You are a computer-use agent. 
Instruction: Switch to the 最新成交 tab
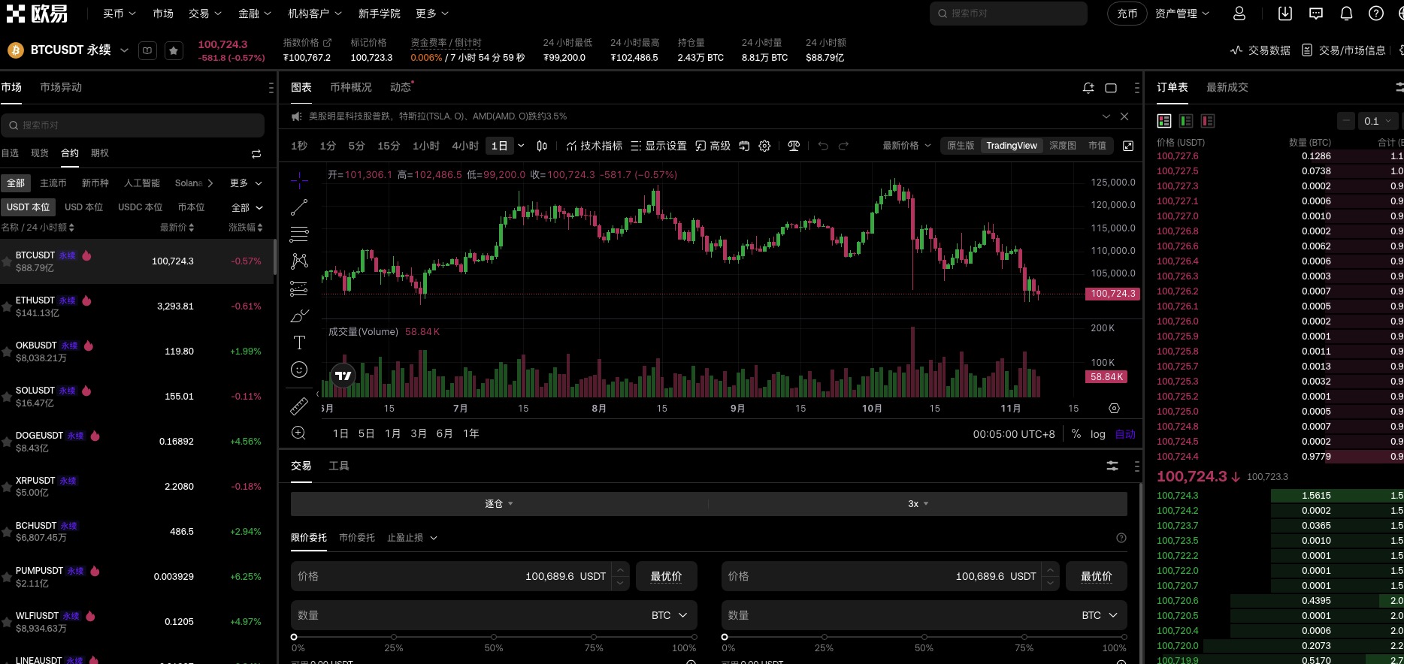[1227, 87]
